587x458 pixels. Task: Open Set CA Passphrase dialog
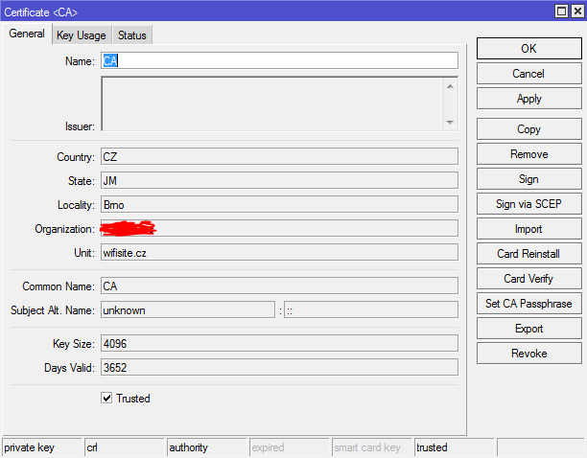pyautogui.click(x=528, y=304)
